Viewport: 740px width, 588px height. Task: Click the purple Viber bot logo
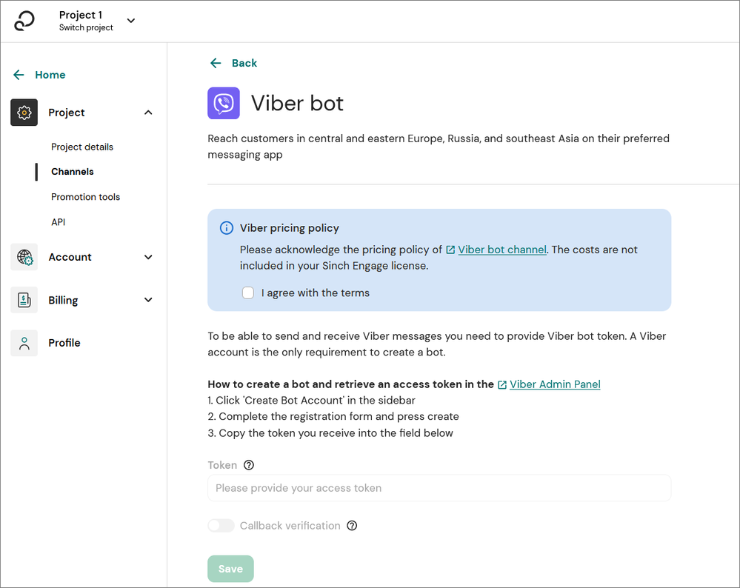[x=224, y=103]
